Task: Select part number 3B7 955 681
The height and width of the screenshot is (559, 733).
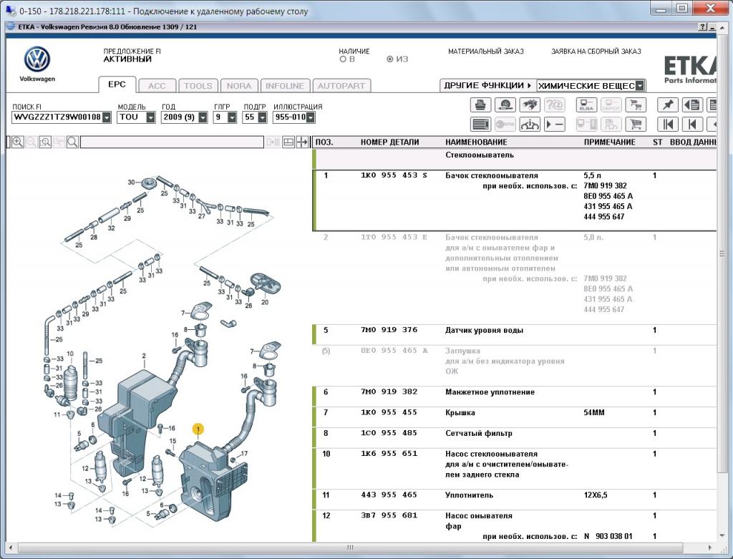Action: click(x=389, y=515)
